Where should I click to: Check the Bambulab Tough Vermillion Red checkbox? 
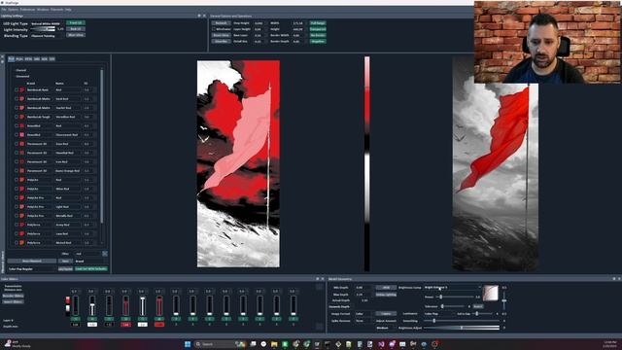coord(17,117)
